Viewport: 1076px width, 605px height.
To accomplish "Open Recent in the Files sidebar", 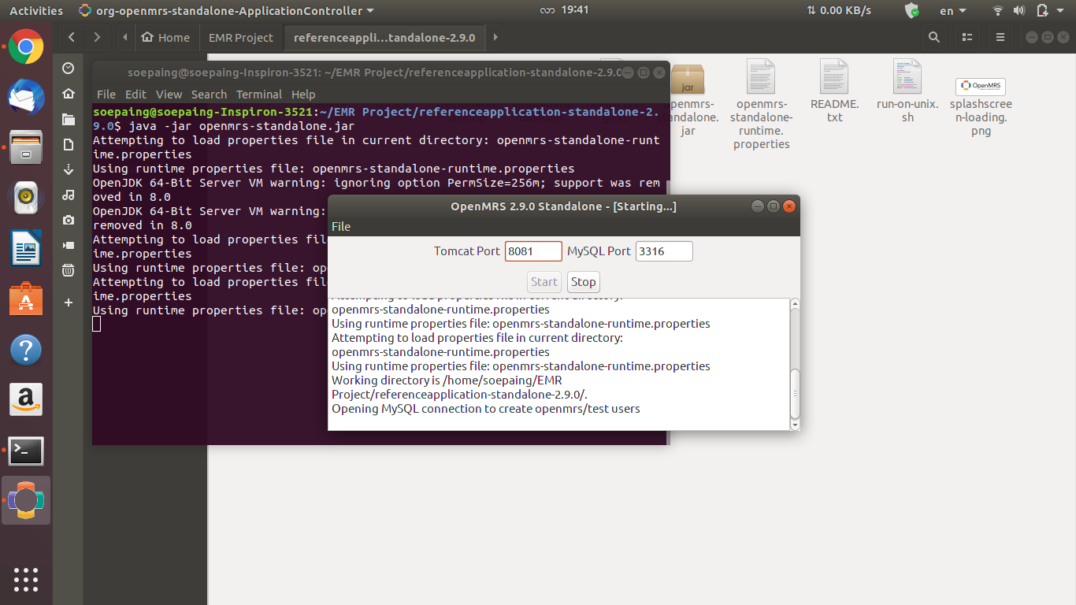I will pyautogui.click(x=69, y=68).
